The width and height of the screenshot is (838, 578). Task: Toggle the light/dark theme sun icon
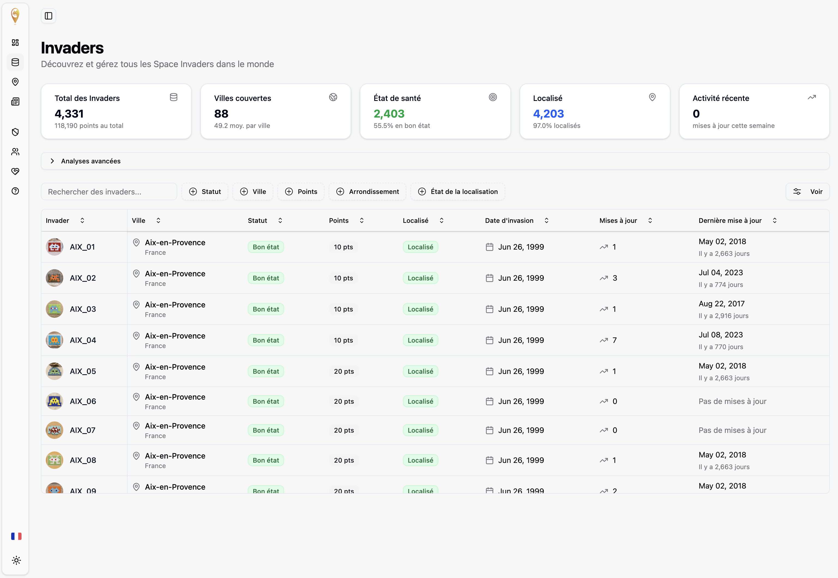click(x=16, y=560)
